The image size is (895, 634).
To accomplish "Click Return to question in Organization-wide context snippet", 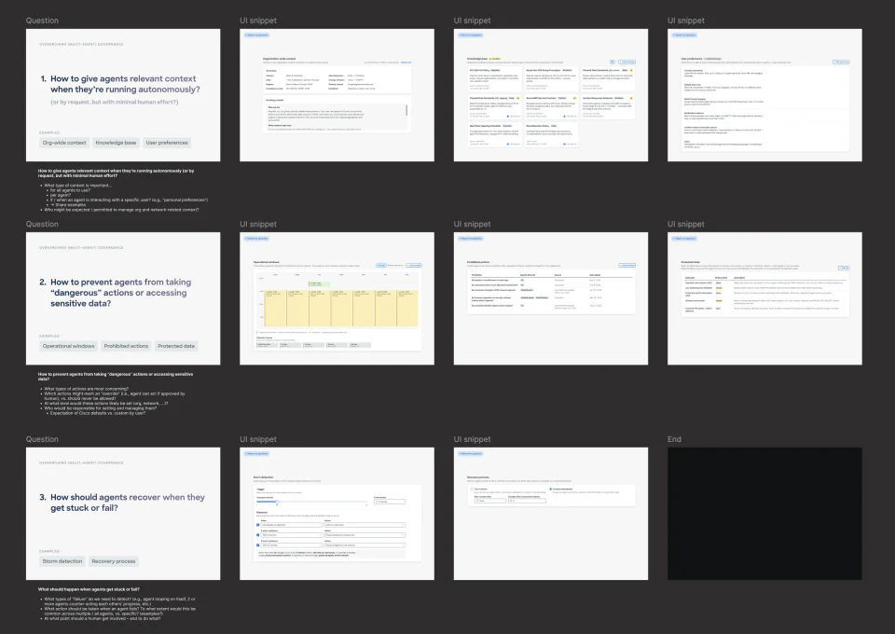I will click(x=256, y=35).
